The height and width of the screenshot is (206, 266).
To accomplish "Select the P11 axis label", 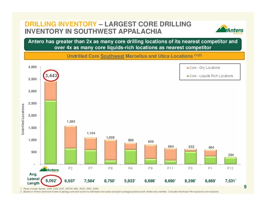I will click(170, 168).
